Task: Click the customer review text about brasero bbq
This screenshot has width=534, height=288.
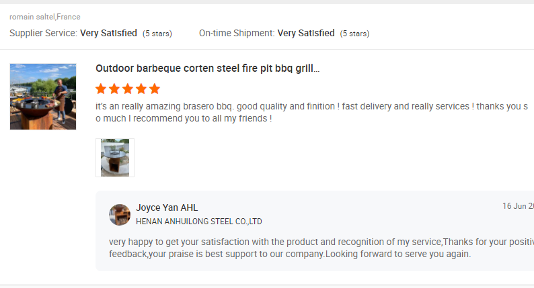Action: (311, 112)
